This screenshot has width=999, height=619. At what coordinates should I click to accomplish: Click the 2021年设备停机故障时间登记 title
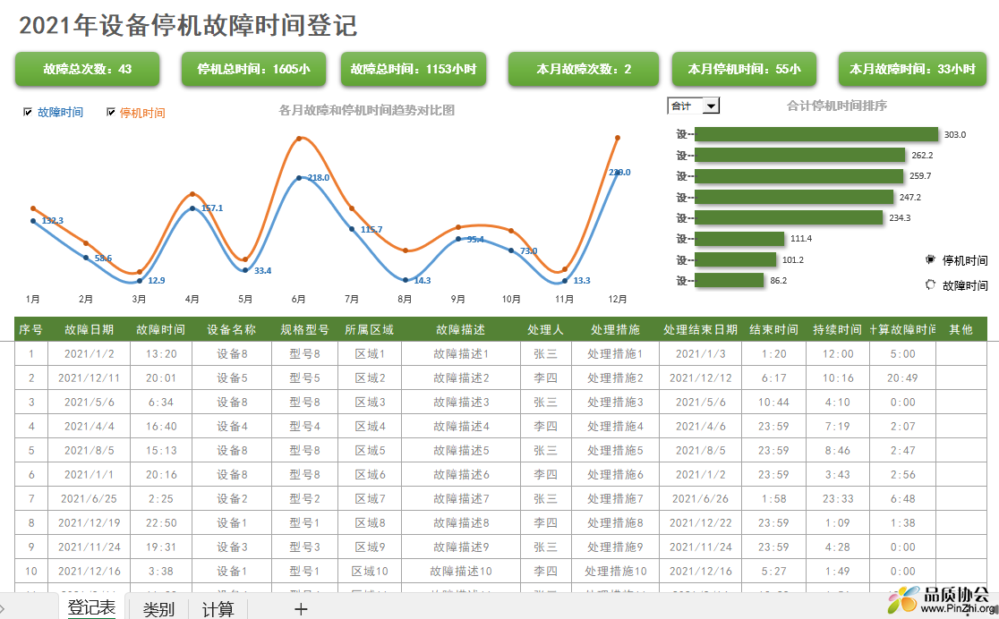(x=188, y=25)
